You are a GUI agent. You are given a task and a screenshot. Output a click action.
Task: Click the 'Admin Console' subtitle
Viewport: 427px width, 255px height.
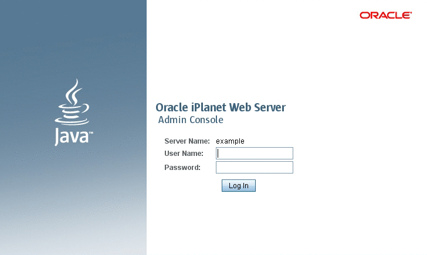pyautogui.click(x=191, y=120)
